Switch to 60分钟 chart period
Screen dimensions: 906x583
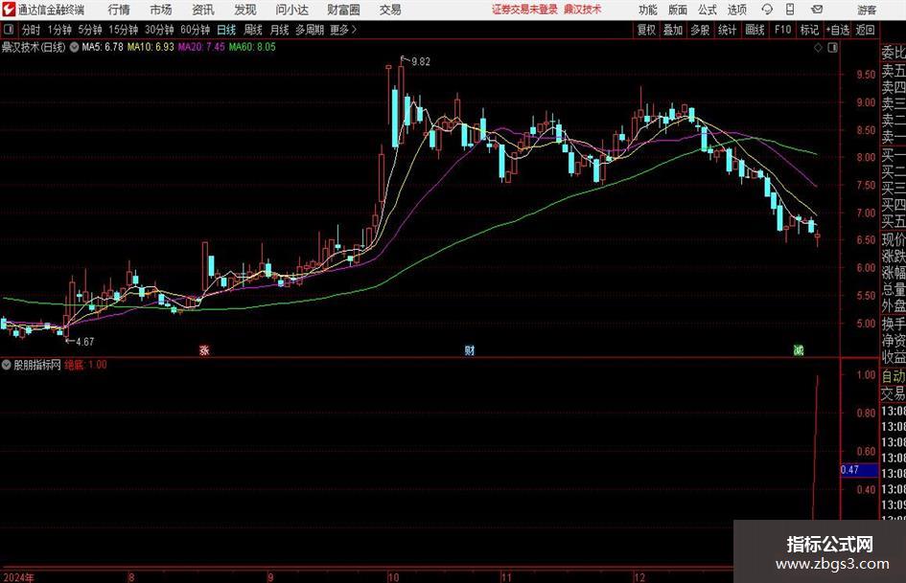point(195,30)
